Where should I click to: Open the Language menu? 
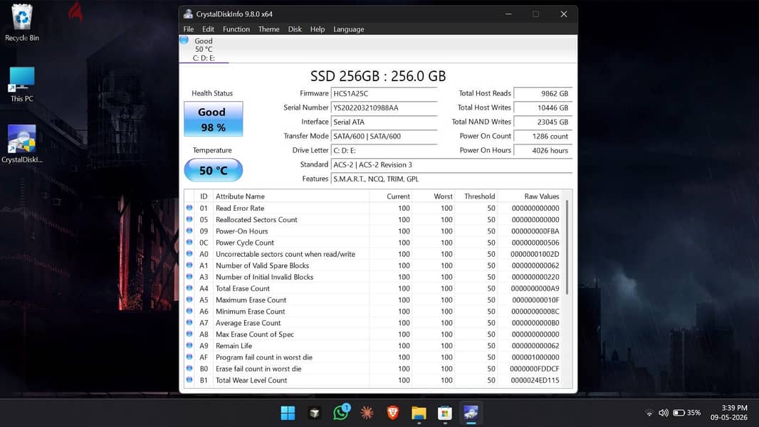(348, 29)
